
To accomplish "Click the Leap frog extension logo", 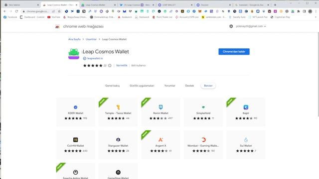I will [74, 54].
